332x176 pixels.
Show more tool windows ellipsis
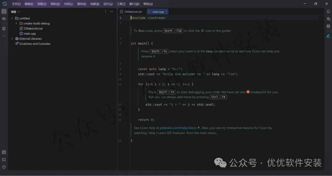[4, 36]
